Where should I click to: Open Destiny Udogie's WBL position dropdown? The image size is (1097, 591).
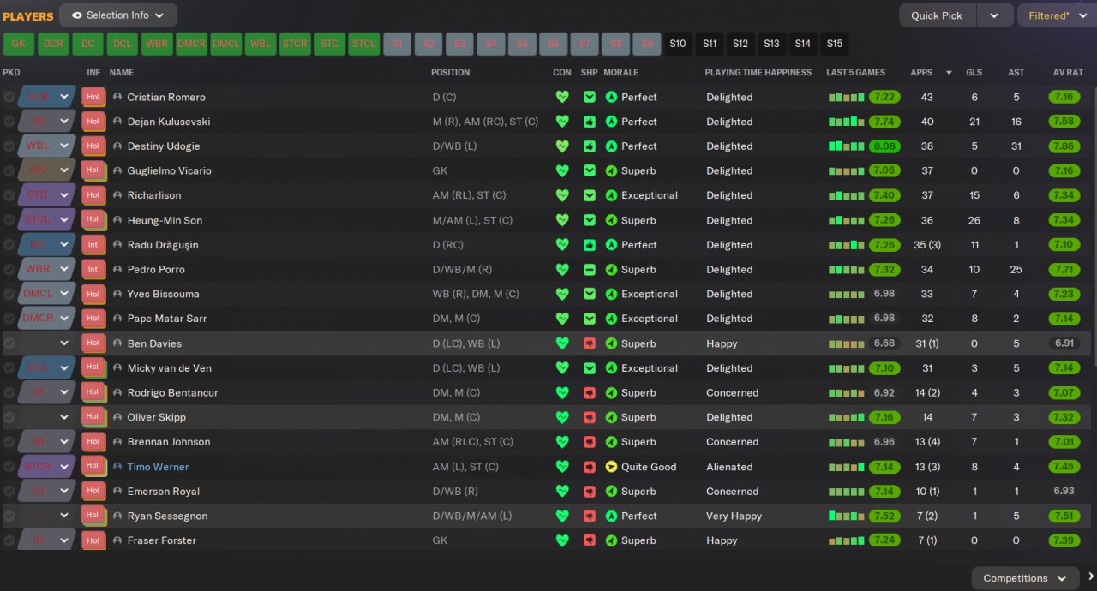pyautogui.click(x=46, y=146)
